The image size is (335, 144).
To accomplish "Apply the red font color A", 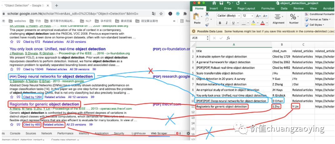I will click(x=262, y=23).
